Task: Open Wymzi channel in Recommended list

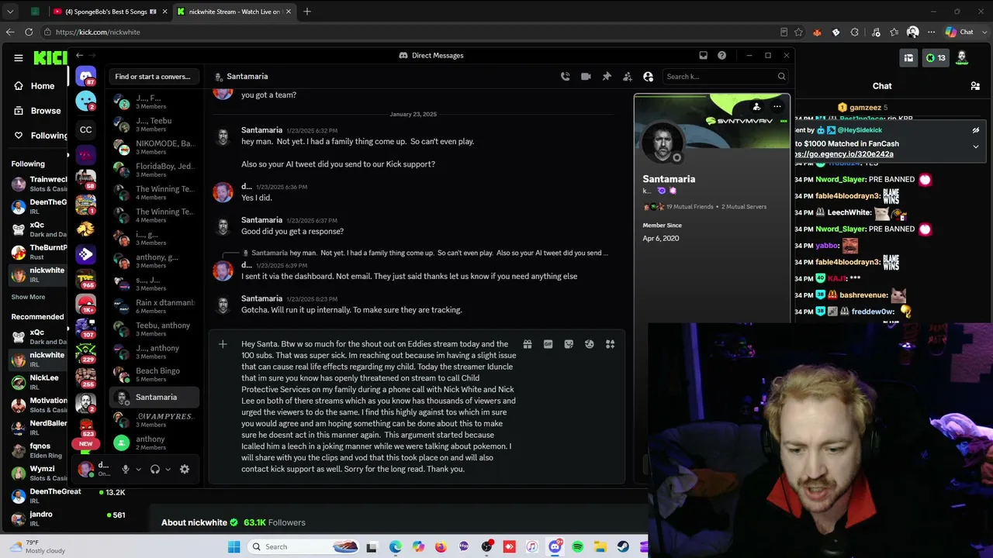Action: click(39, 474)
